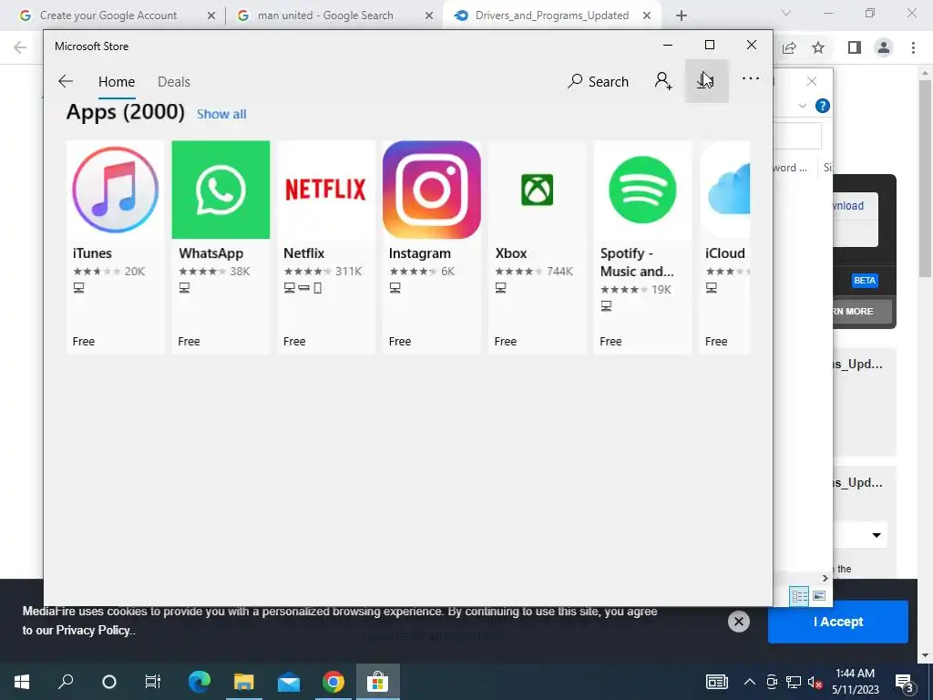
Task: Open the Home tab in Microsoft Store
Action: (x=117, y=81)
